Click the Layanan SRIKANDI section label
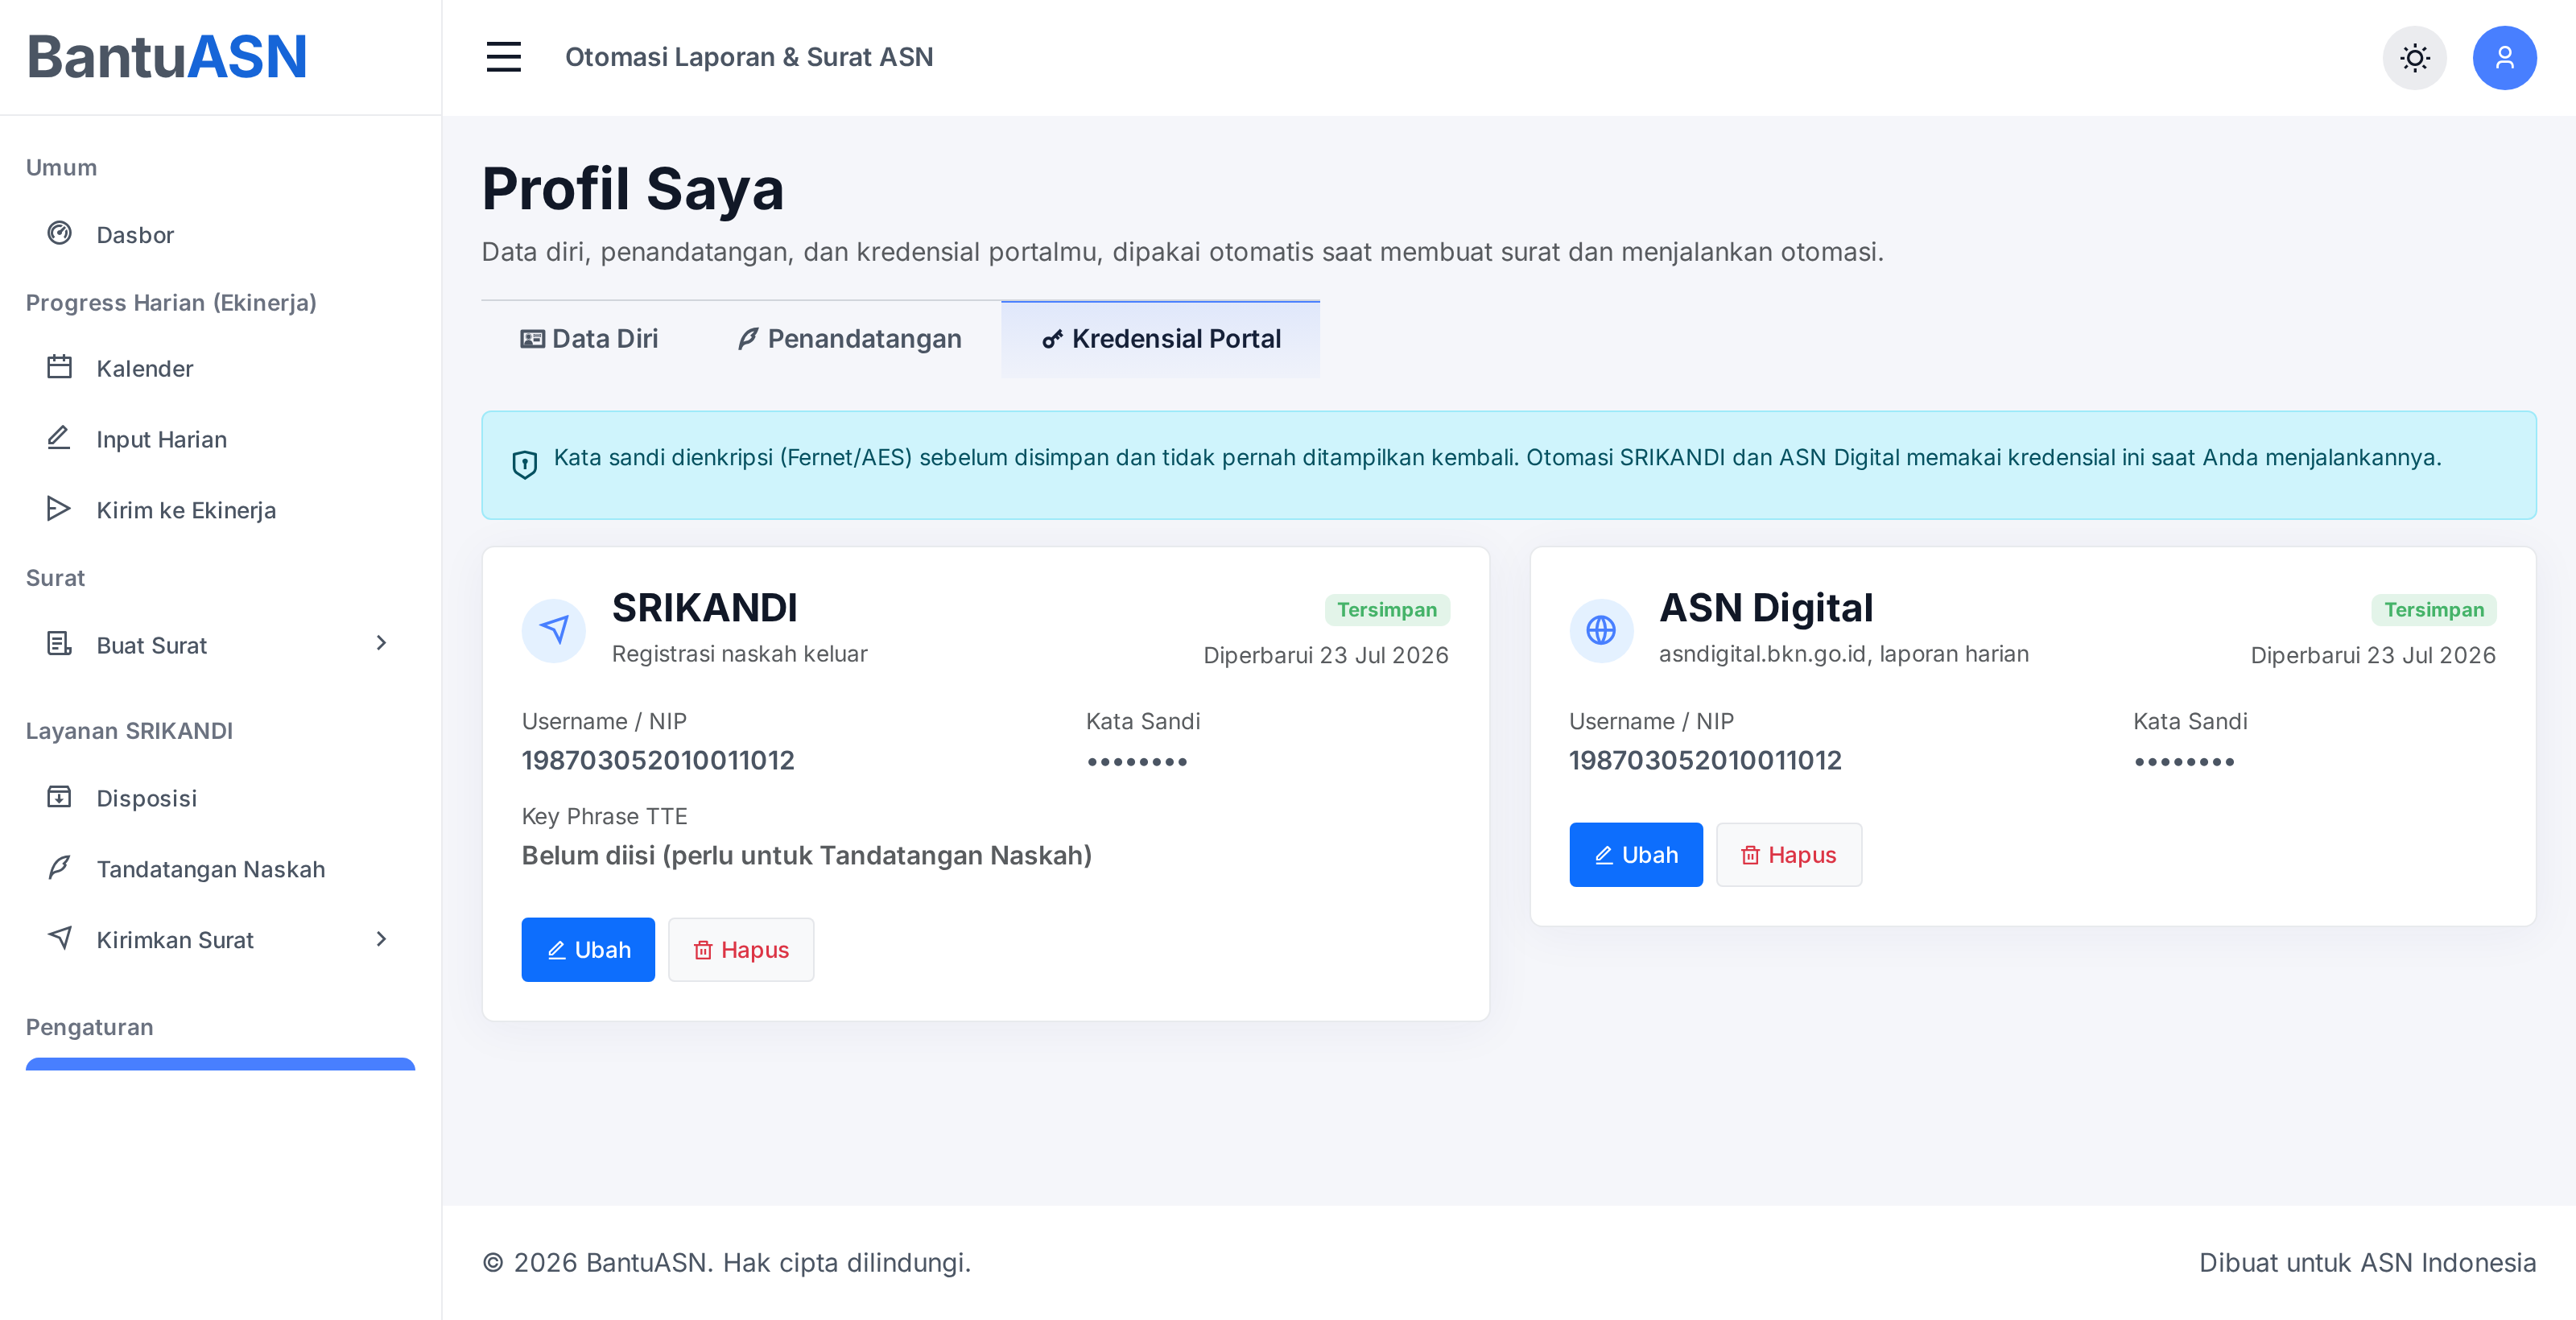 (129, 731)
